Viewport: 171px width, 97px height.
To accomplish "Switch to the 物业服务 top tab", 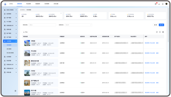I will 29,4.
